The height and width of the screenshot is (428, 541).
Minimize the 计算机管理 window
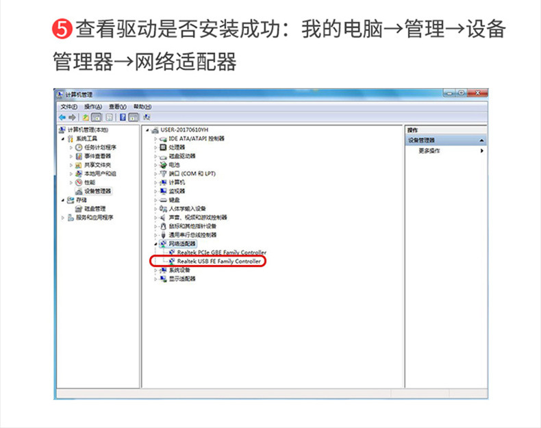pos(449,93)
